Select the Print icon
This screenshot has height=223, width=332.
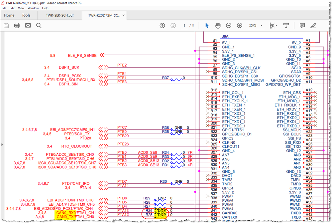pyautogui.click(x=17, y=25)
